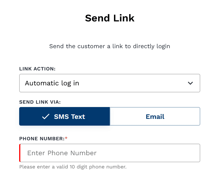Click the "Send Link" heading
Screen dimensions: 220x189
[110, 18]
